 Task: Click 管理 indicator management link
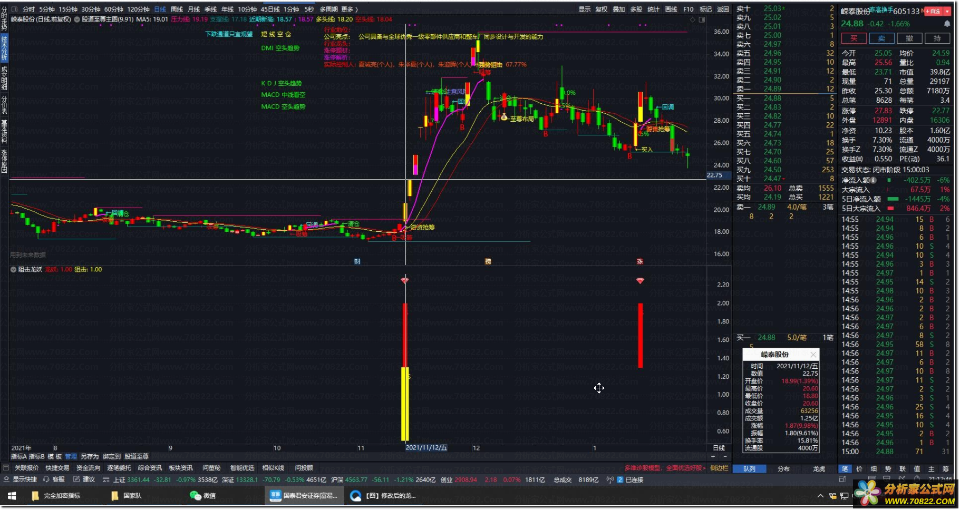71,456
